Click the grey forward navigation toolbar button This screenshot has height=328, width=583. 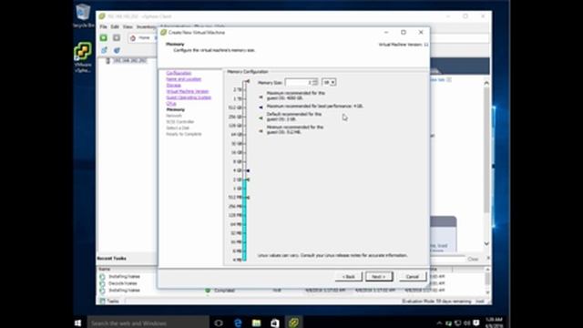tap(117, 37)
